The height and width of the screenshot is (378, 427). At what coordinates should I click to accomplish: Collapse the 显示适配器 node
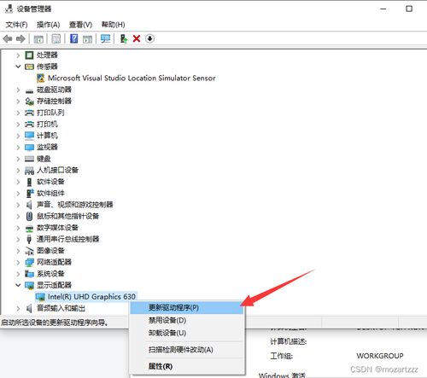18,285
